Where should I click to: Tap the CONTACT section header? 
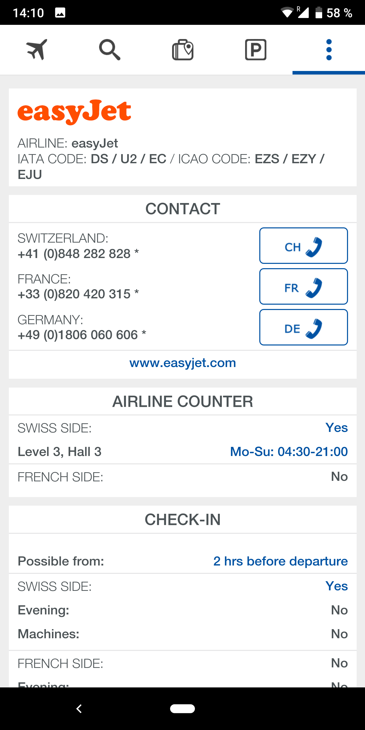click(x=183, y=209)
